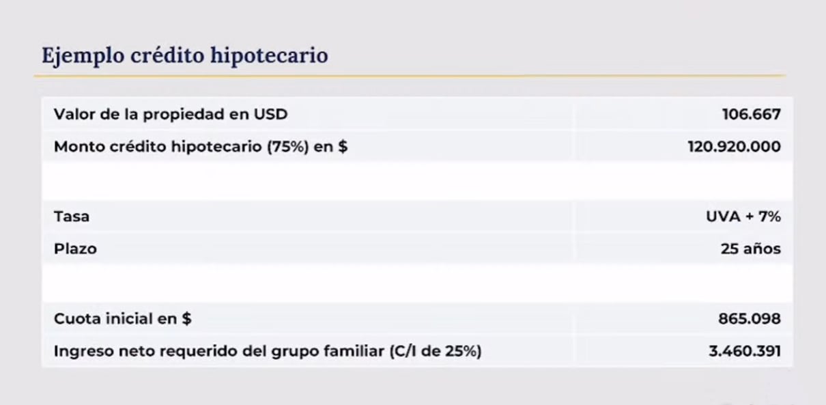Click the '(C/I de 25%)' text
826x405 pixels.
(x=434, y=352)
